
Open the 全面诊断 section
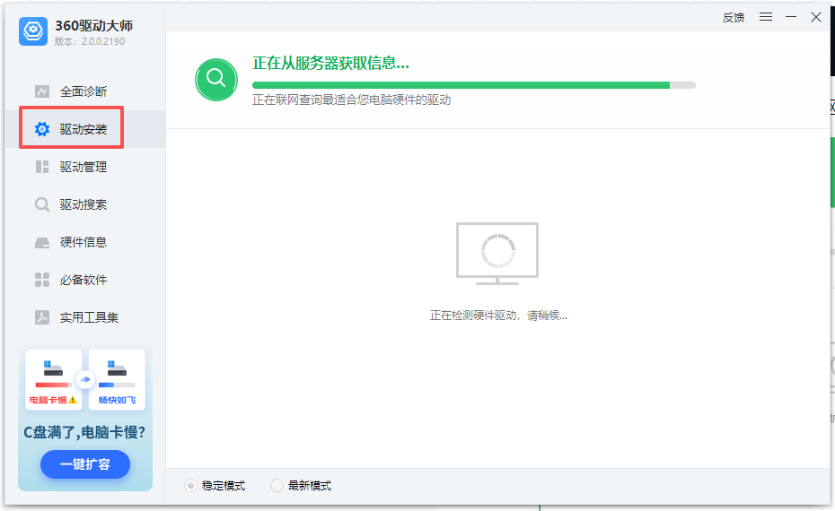85,91
